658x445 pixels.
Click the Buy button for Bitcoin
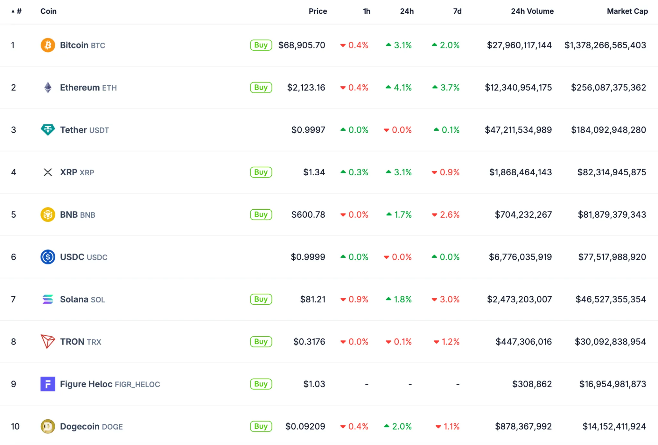point(261,45)
